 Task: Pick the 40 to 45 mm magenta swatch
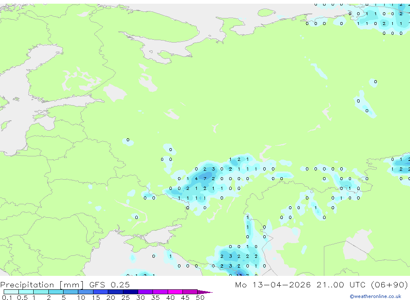pyautogui.click(x=175, y=292)
